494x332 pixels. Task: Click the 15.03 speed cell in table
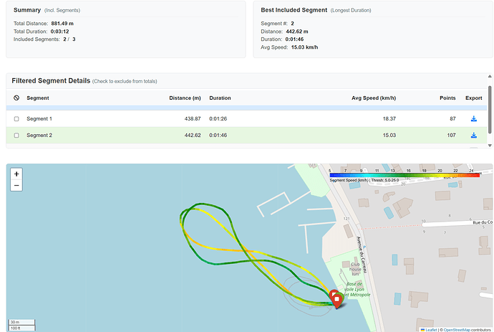[389, 135]
